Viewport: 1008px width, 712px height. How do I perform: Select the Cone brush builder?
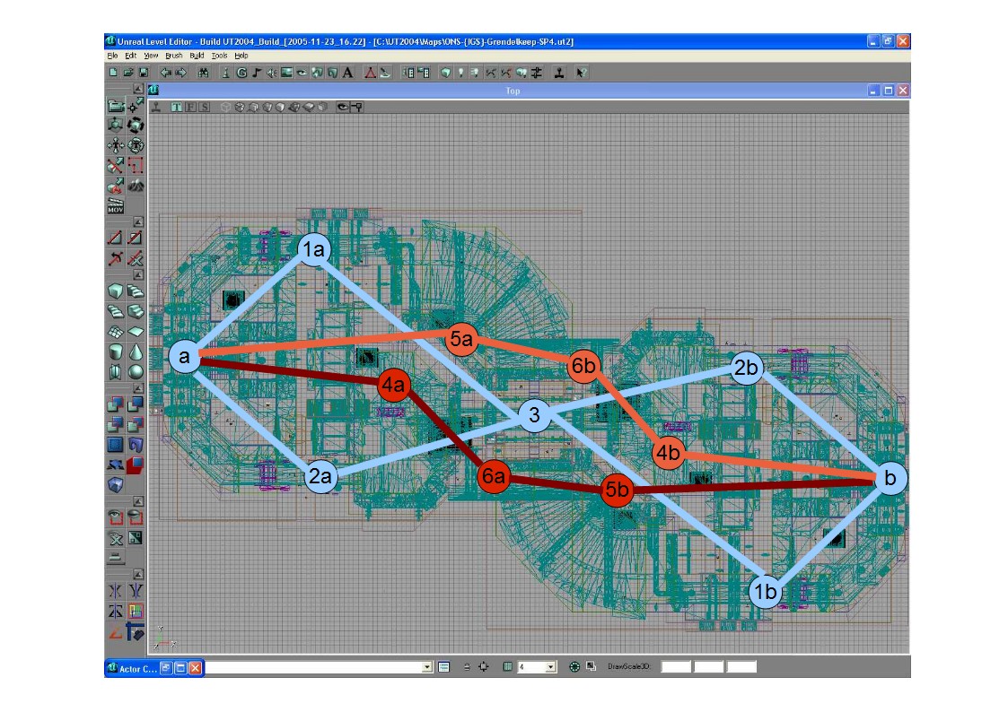(135, 351)
